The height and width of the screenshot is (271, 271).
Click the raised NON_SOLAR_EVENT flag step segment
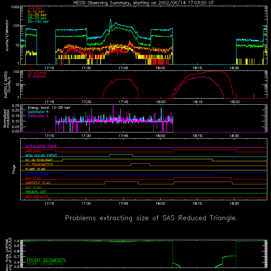[121, 154]
